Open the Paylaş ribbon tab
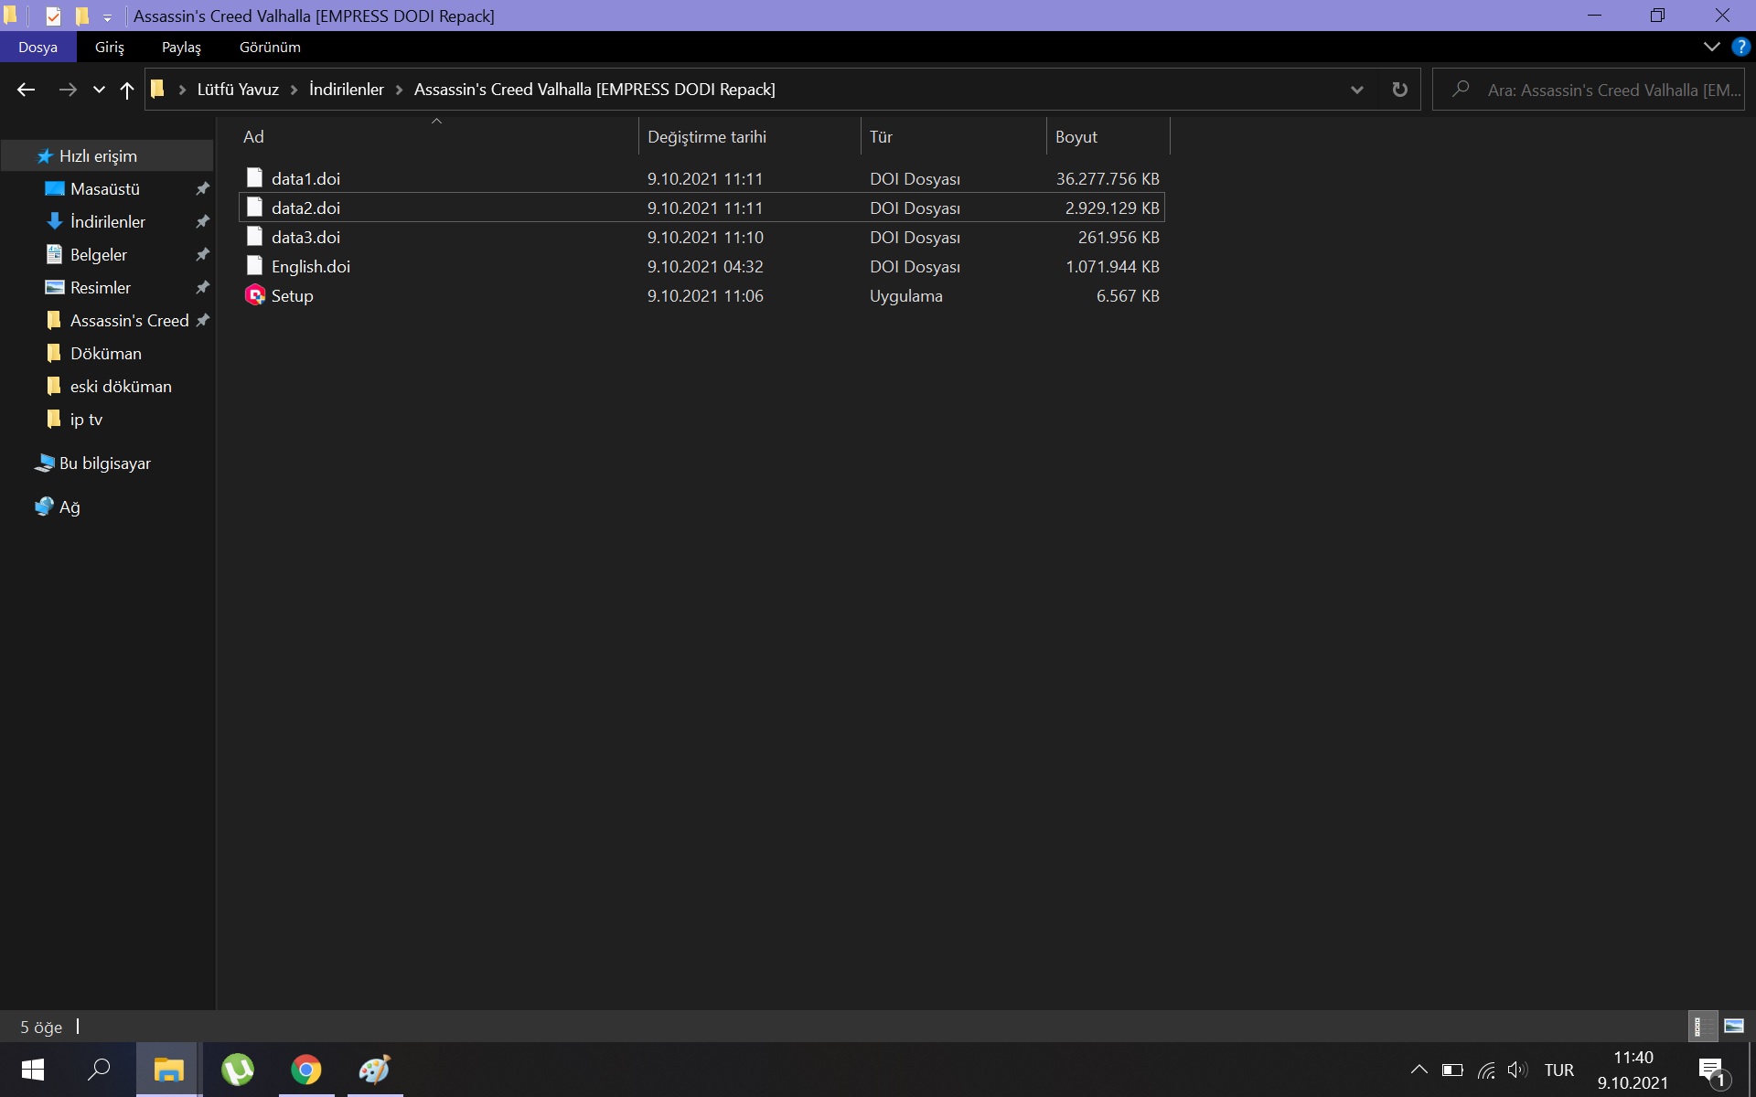Screen dimensions: 1756x1097 (181, 47)
